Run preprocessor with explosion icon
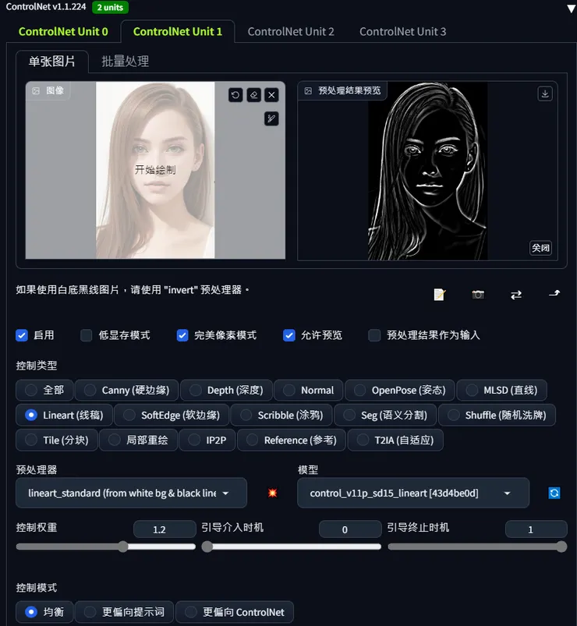 (x=272, y=493)
